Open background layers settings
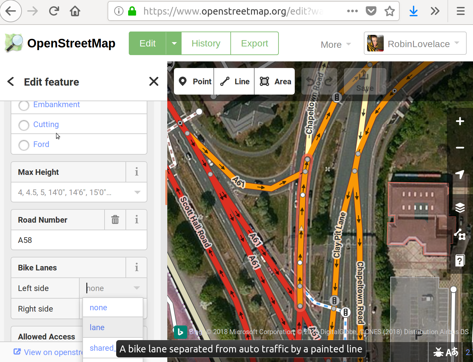Image resolution: width=473 pixels, height=362 pixels. coord(460,208)
